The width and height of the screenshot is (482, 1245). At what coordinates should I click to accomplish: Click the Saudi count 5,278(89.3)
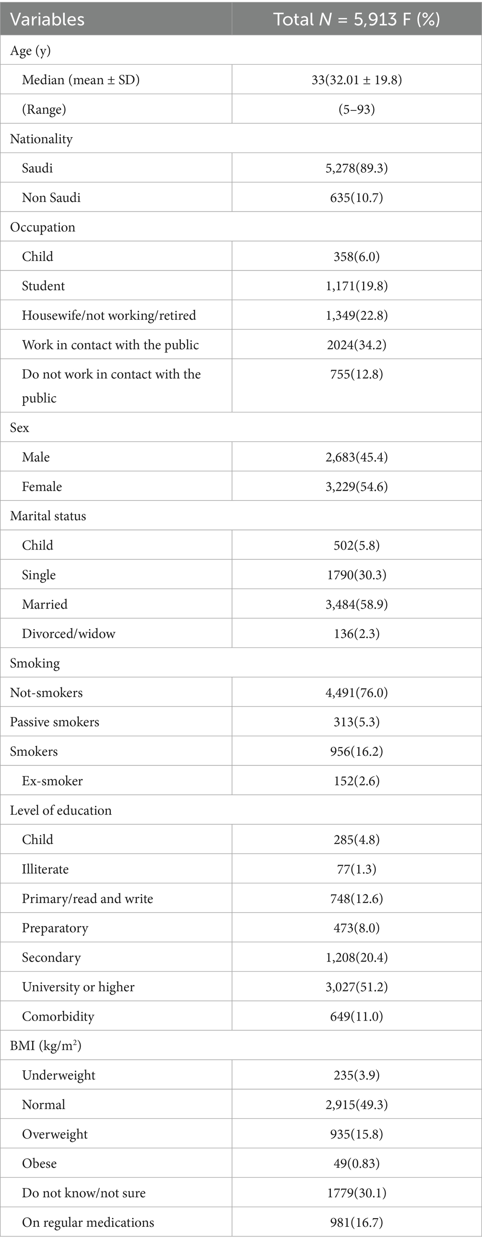pos(356,168)
